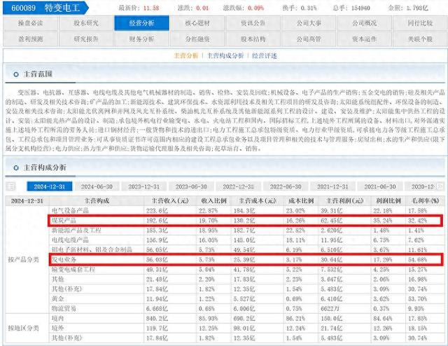Open the 分红融资 tab
The image size is (448, 346).
197,39
